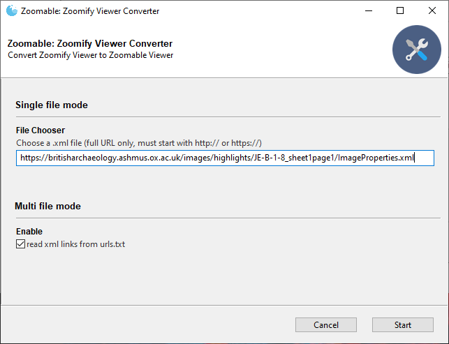Maximize the converter window

[x=400, y=10]
